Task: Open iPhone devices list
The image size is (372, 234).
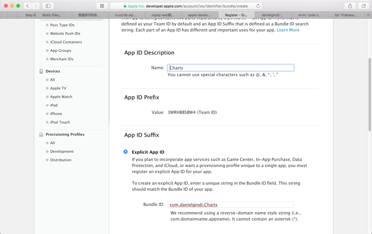Action: coord(56,114)
